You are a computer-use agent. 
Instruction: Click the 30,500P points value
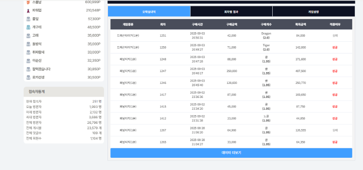pyautogui.click(x=94, y=77)
